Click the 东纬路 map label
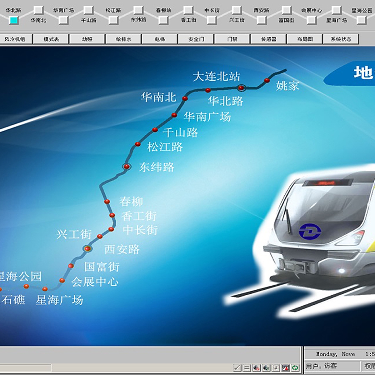Viewport: 375px width, 375px height. (x=157, y=167)
